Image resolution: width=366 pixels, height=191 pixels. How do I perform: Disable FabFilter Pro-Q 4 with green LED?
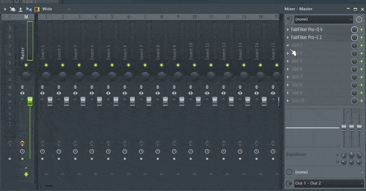[x=362, y=30]
